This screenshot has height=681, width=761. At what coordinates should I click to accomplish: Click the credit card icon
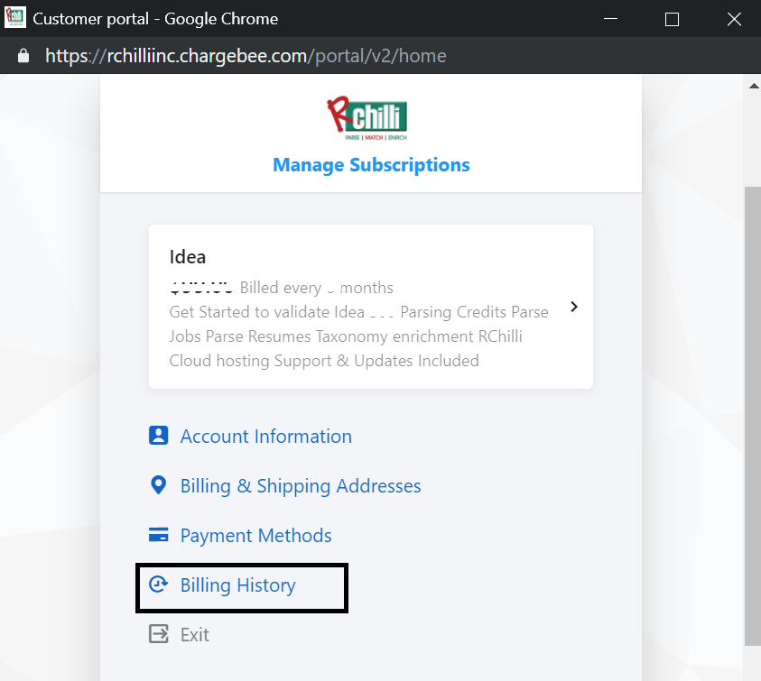pyautogui.click(x=158, y=535)
